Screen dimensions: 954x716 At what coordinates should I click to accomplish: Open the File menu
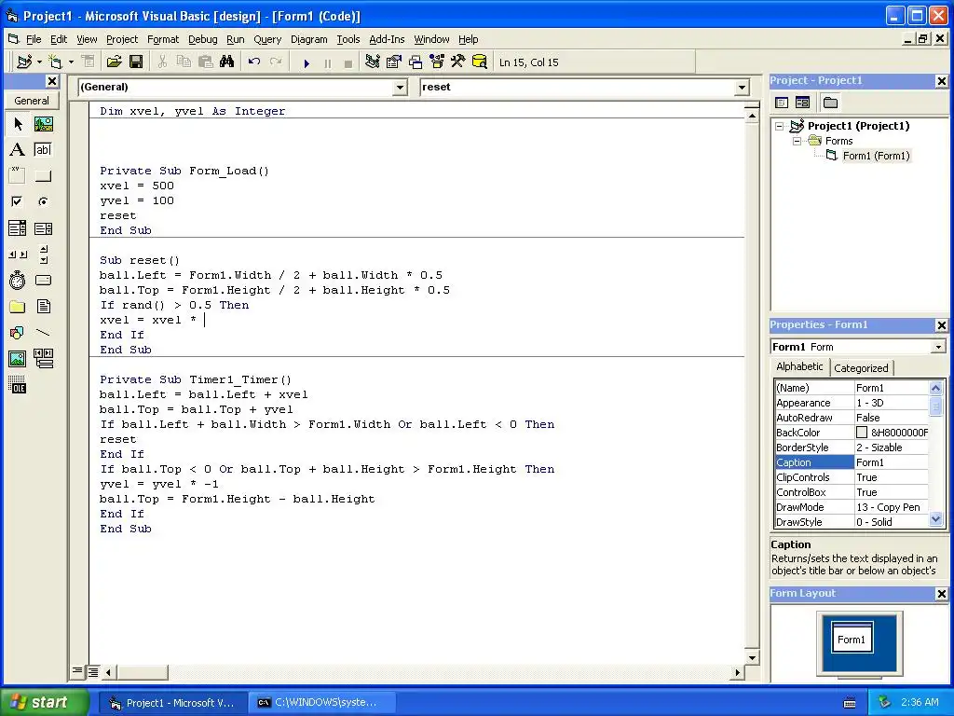(34, 39)
